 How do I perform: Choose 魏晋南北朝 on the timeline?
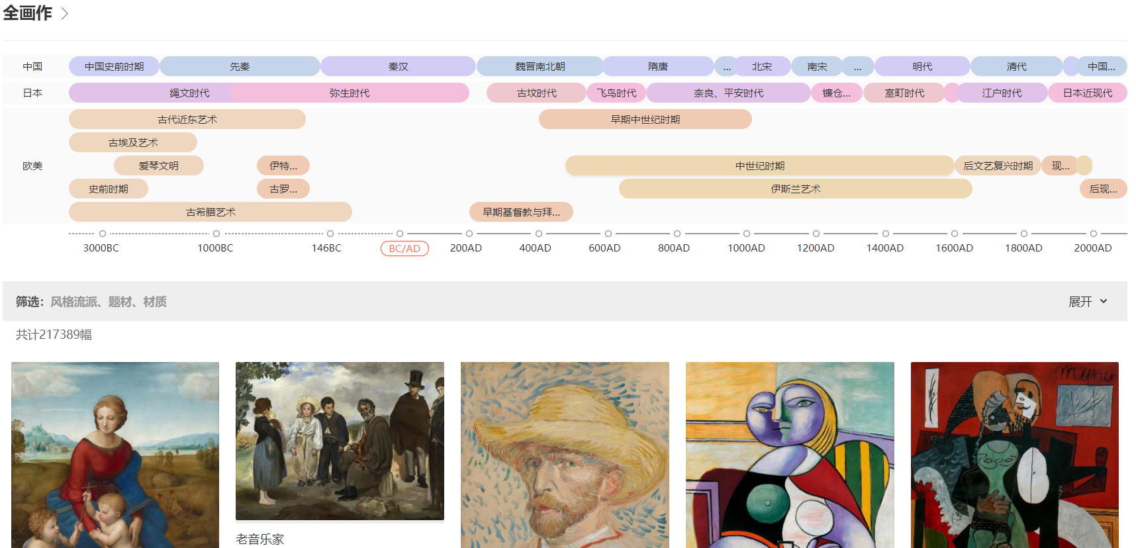coord(540,66)
